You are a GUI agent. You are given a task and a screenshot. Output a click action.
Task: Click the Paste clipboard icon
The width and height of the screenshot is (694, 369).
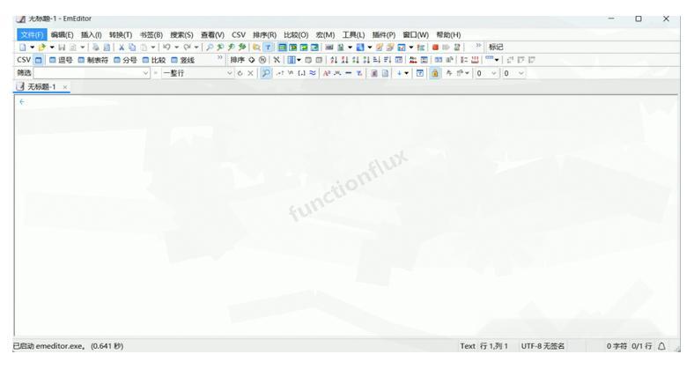[x=144, y=47]
